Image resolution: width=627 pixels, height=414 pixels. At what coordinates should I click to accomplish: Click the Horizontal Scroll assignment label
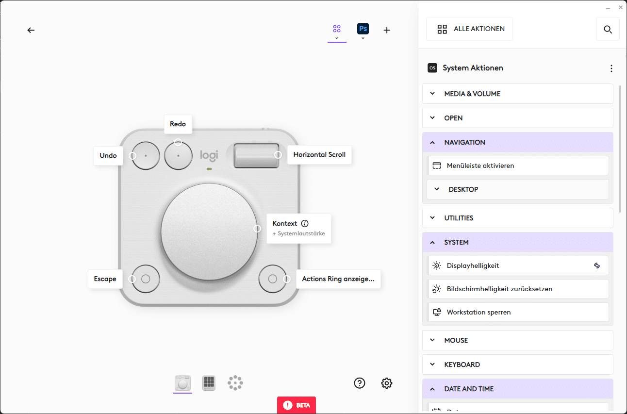319,155
